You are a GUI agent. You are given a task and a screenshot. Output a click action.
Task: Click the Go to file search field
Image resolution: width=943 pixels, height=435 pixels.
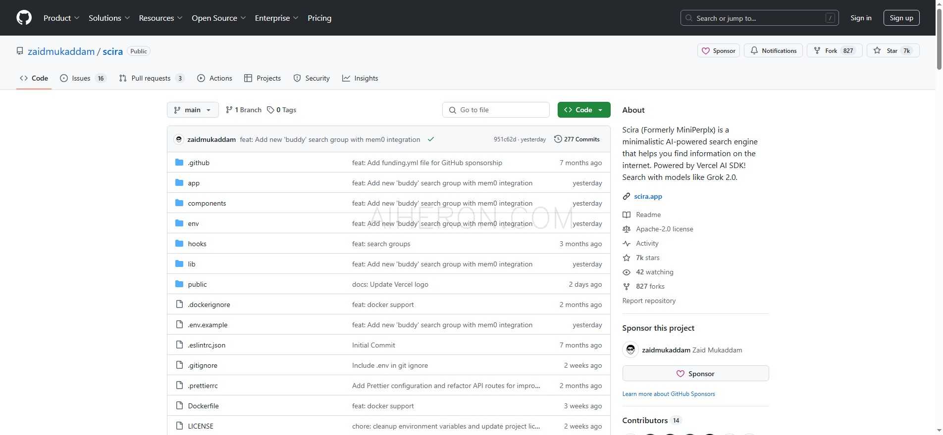(x=496, y=110)
